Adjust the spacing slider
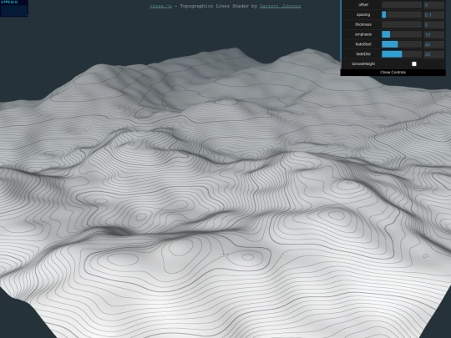 coord(402,15)
